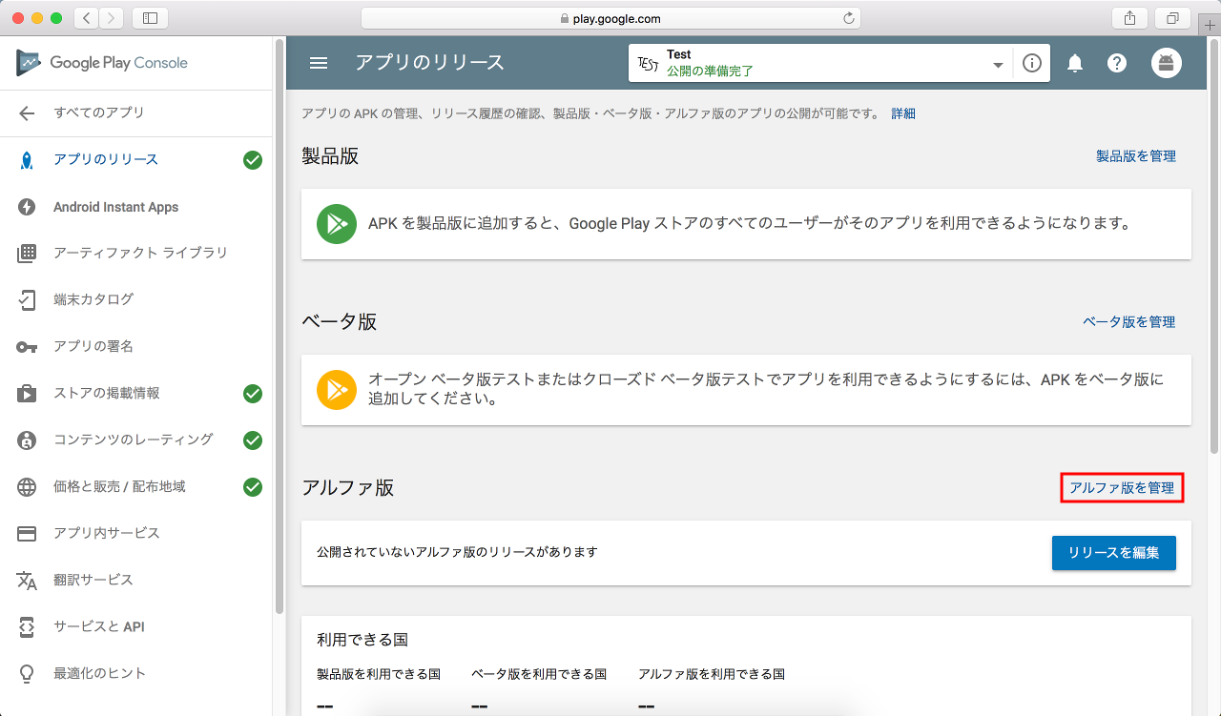Click the green check beside アプリのリリース

[x=253, y=160]
